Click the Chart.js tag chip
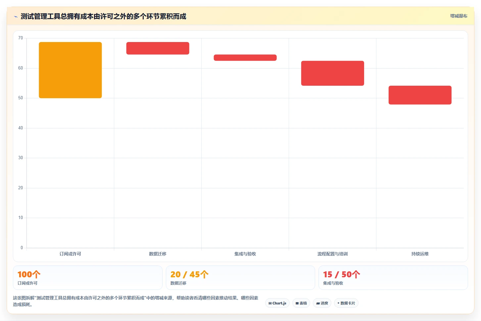481x321 pixels. click(x=277, y=303)
